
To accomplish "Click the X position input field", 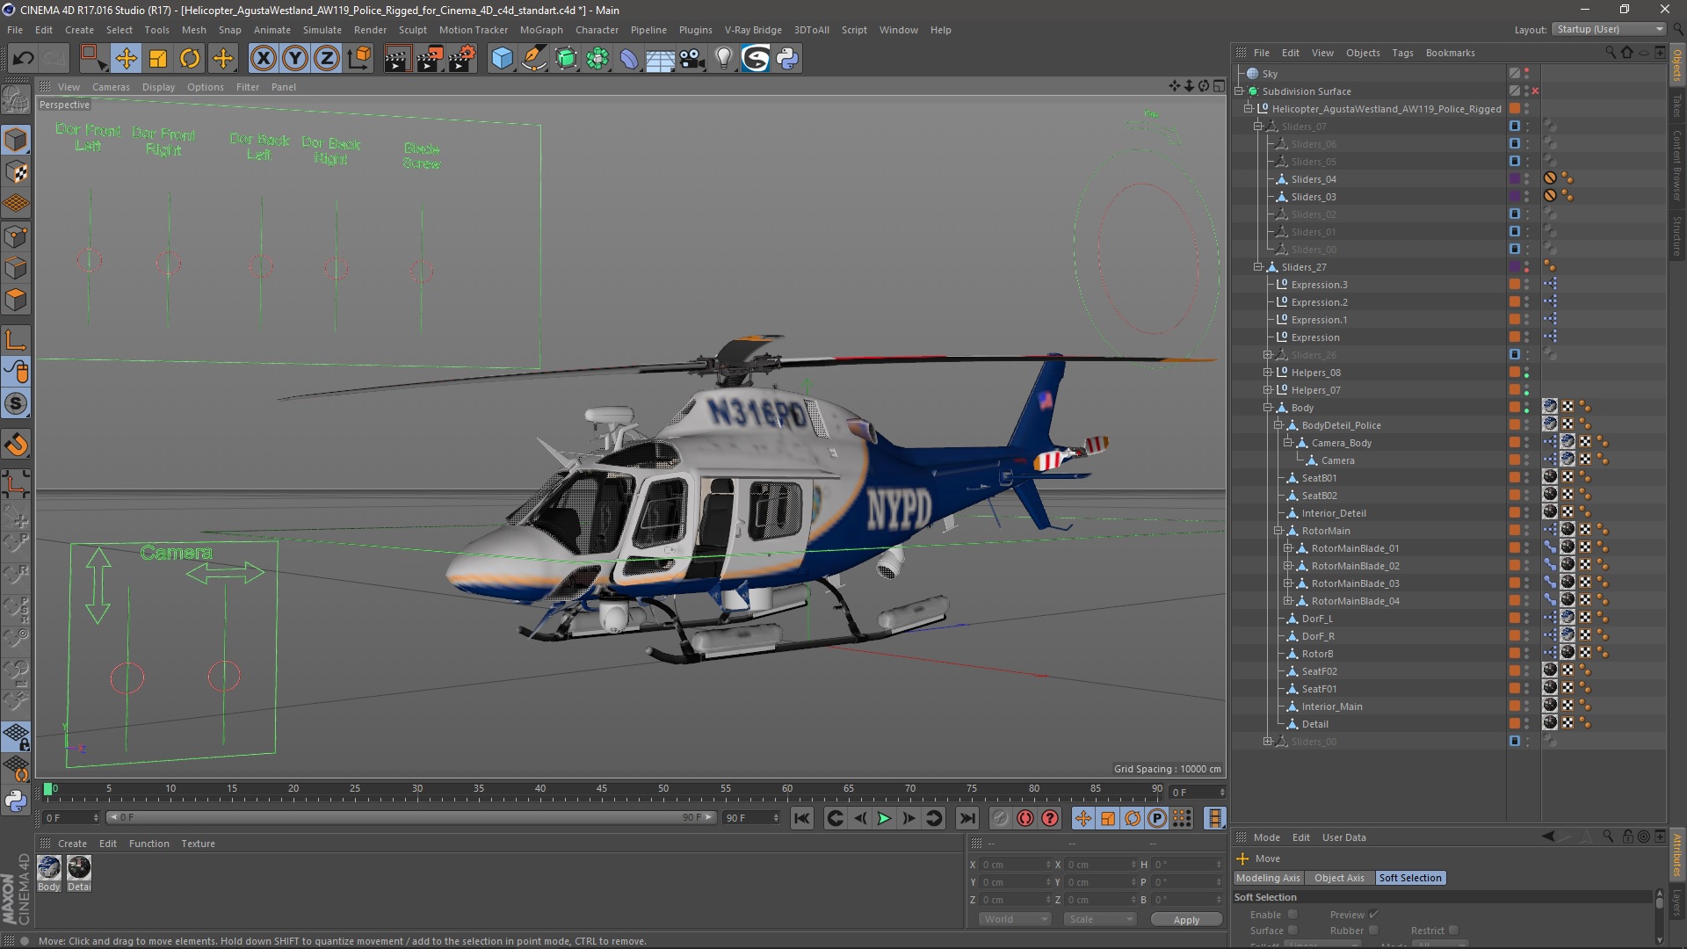I will 1015,865.
